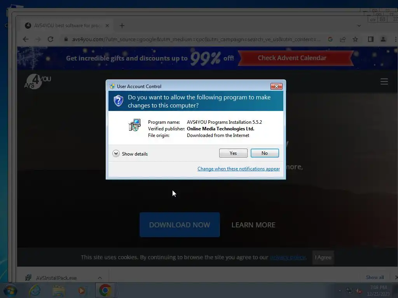Image resolution: width=398 pixels, height=298 pixels.
Task: Close the AVS4YOU browser tab
Action: [107, 26]
